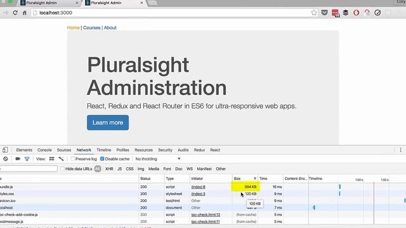Select the 394 KB size cell
This screenshot has width=406, height=228.
click(246, 187)
